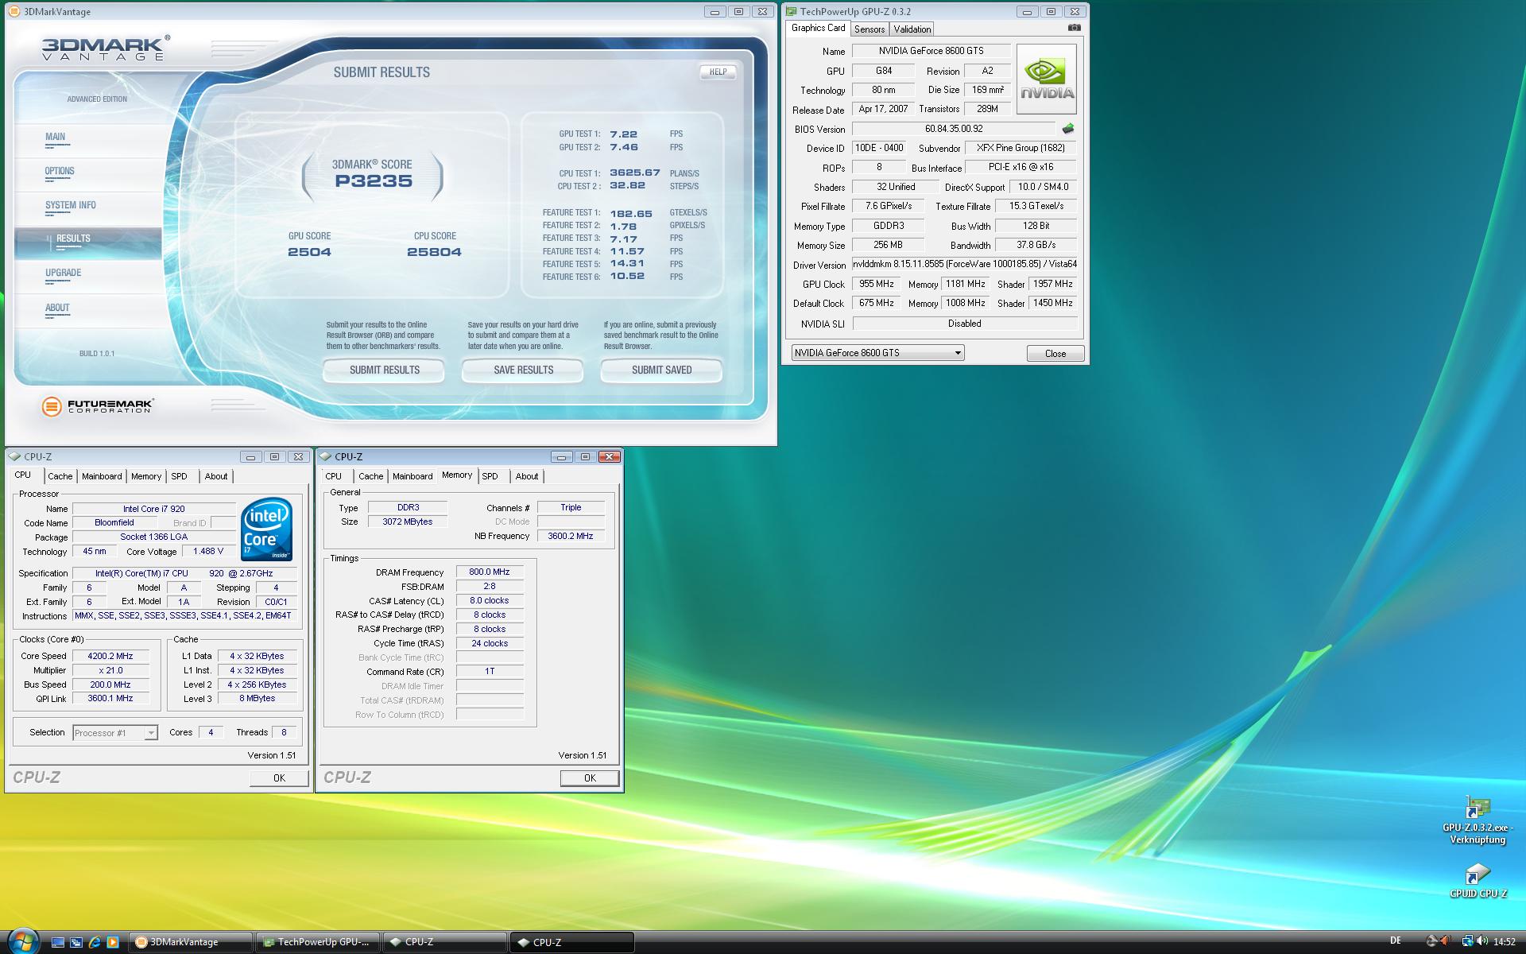This screenshot has width=1526, height=954.
Task: Open UPGRADE in 3DMark Vantage sidebar
Action: coord(87,276)
